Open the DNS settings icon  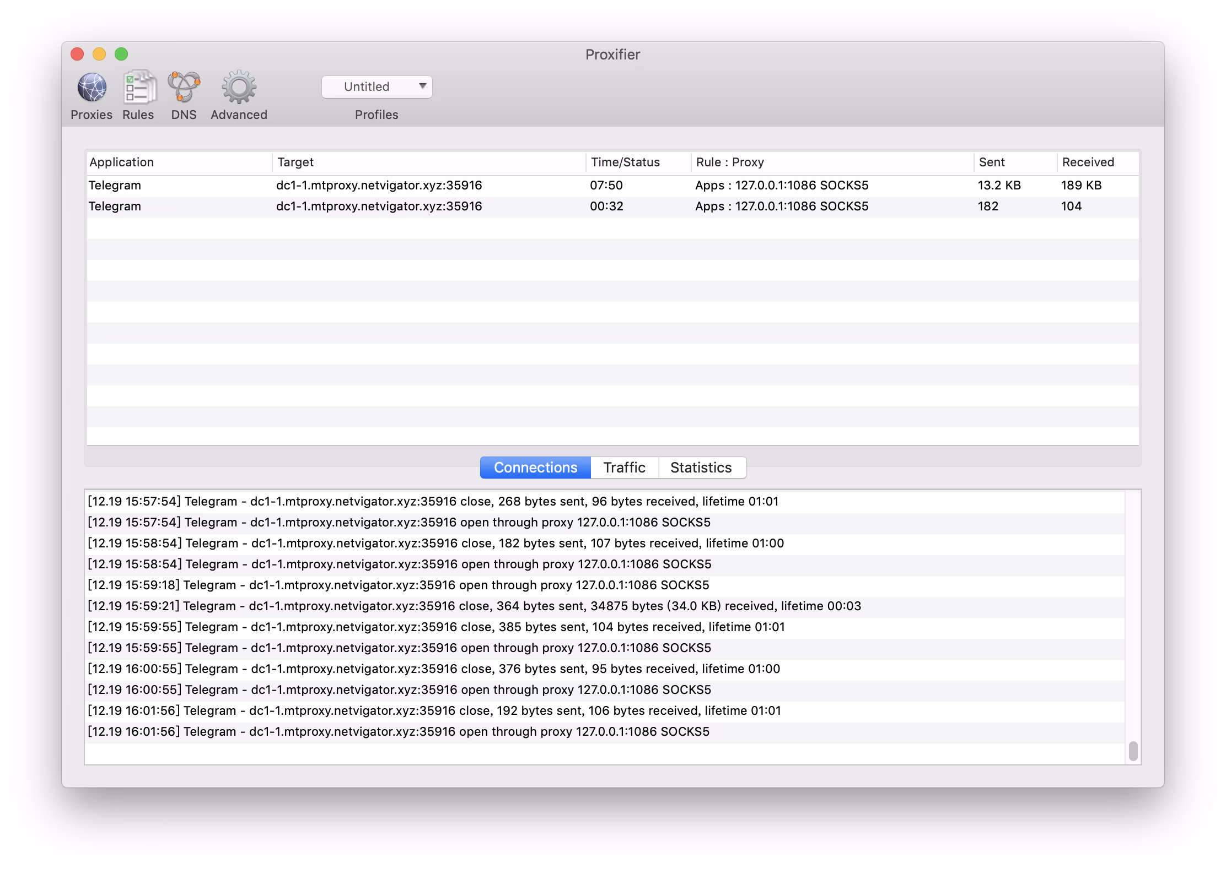pos(184,88)
